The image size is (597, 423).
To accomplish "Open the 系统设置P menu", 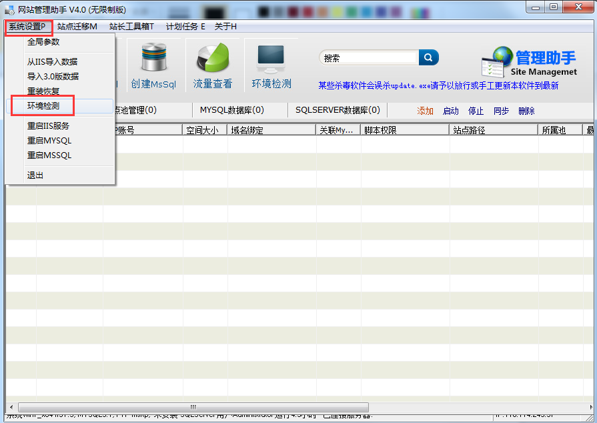I will (x=27, y=27).
